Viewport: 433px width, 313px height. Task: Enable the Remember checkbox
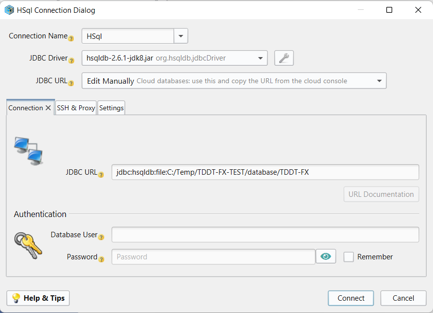pos(348,256)
